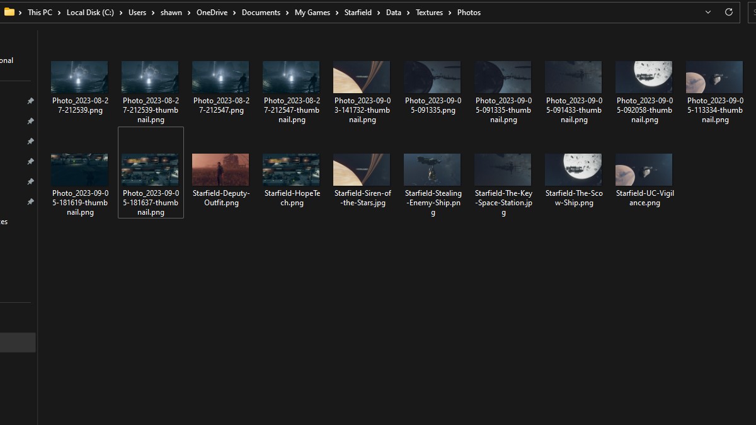Open Starfield-Stealing-Enemy-Ship.png
756x425 pixels.
(432, 169)
